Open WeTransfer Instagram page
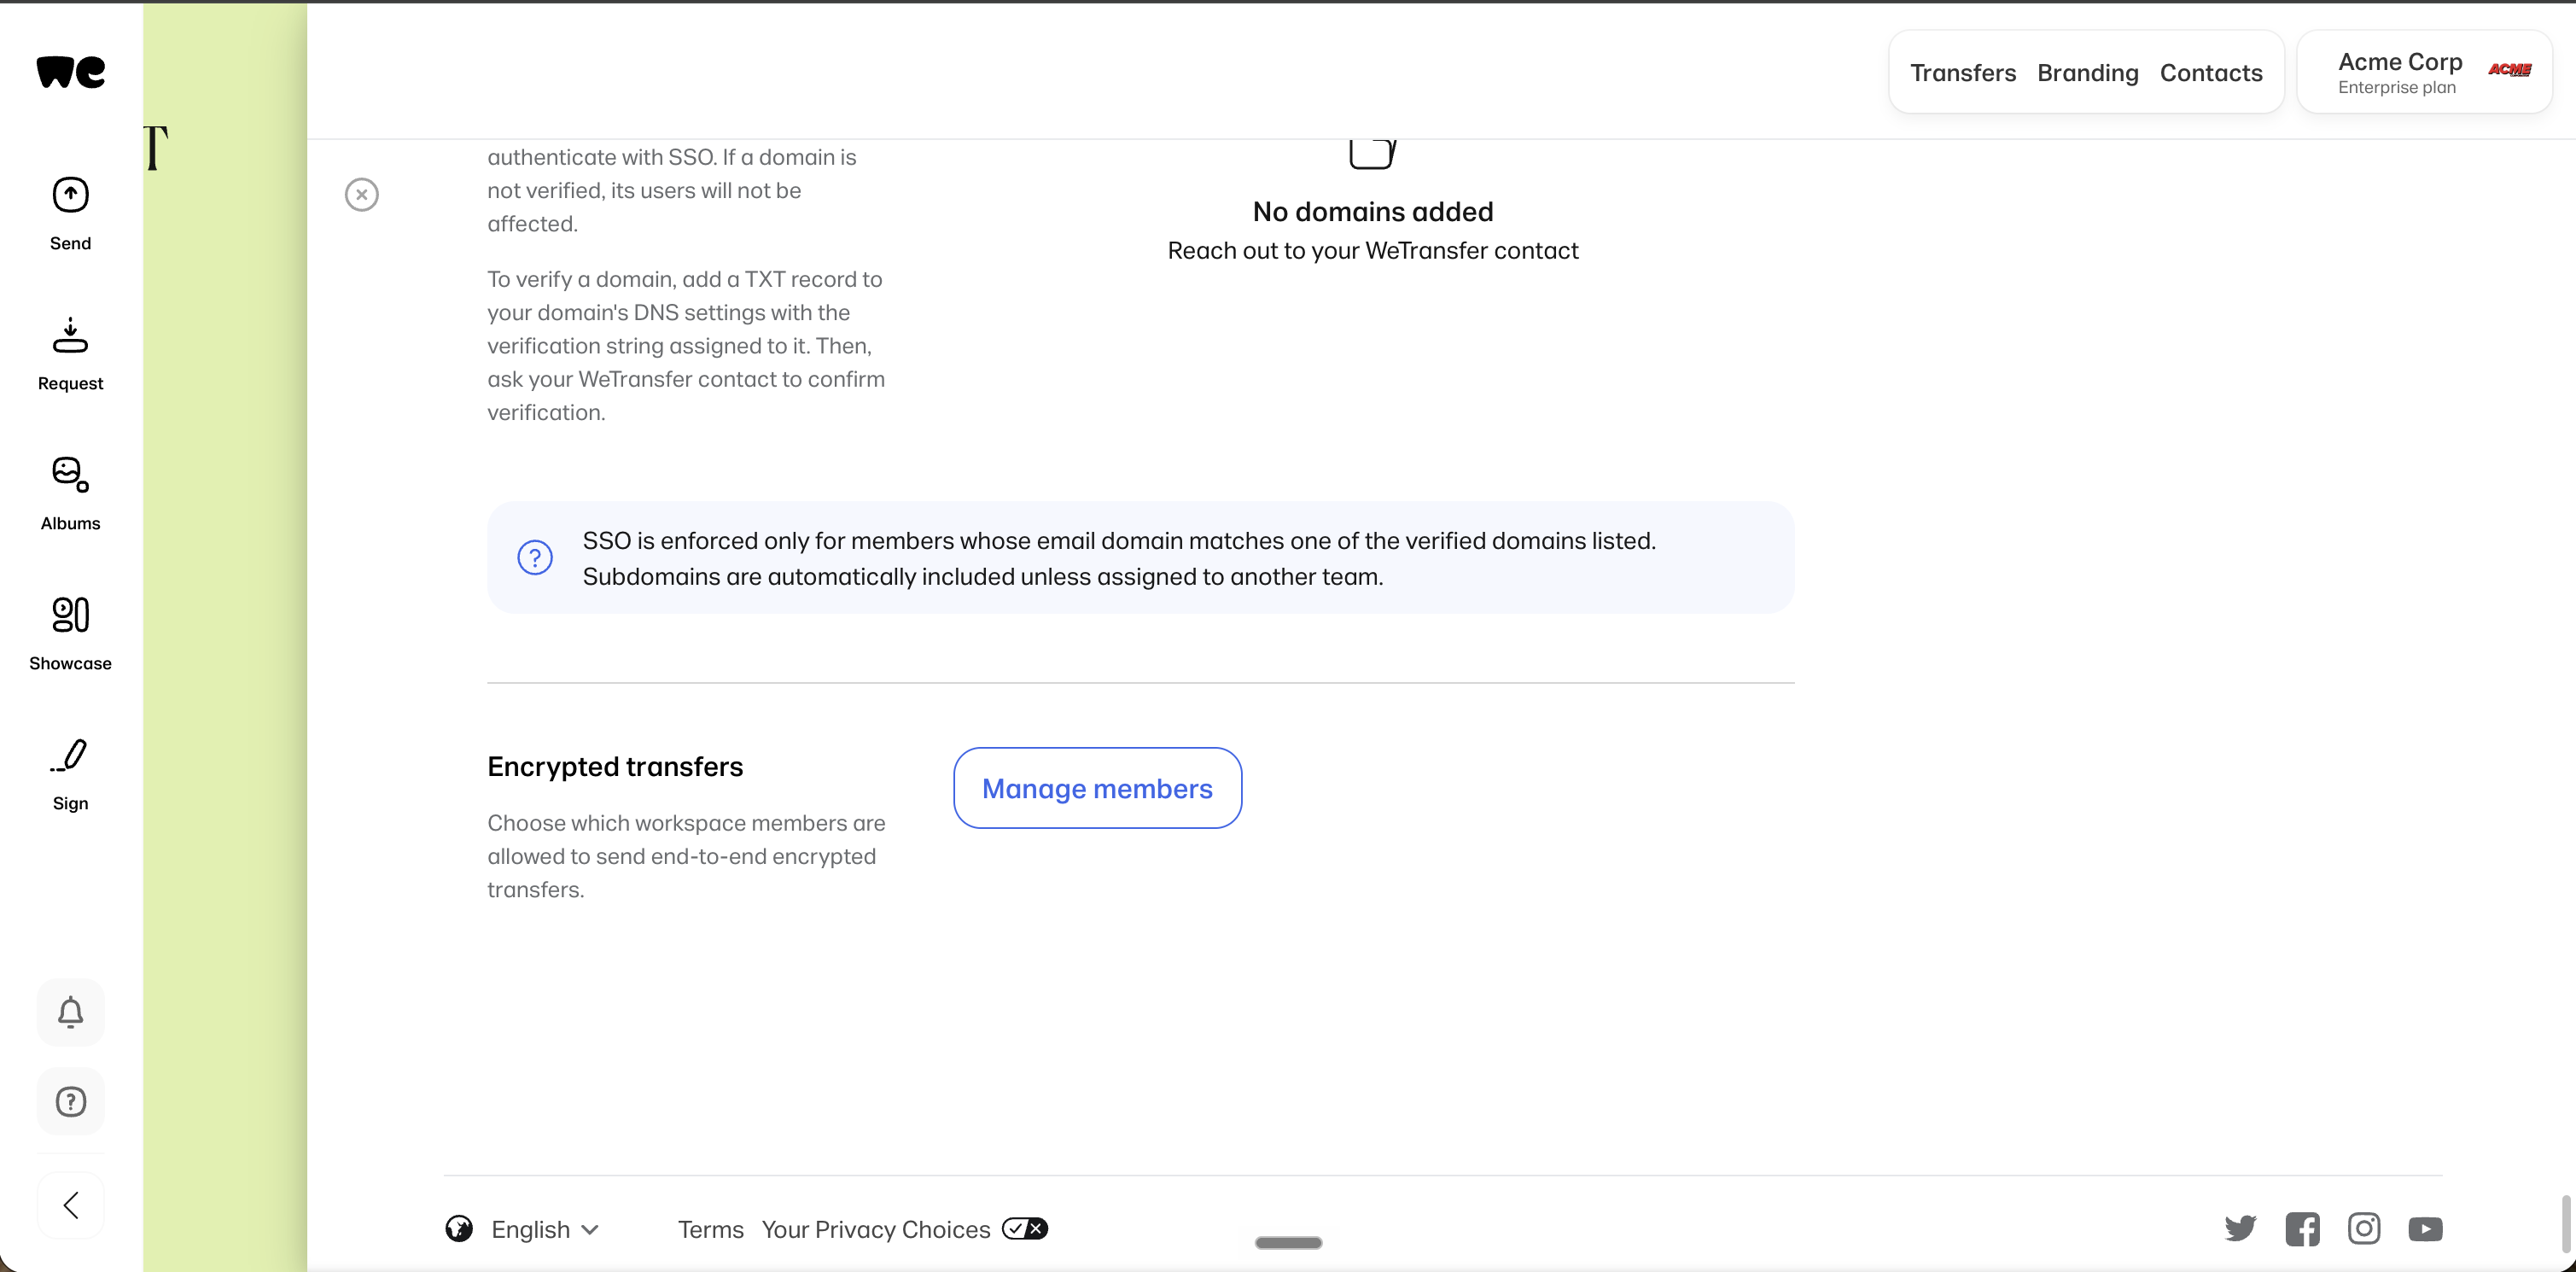 click(2364, 1228)
